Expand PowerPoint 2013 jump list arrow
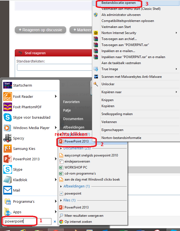Image resolution: width=180 pixels, height=231 pixels. pos(56,159)
